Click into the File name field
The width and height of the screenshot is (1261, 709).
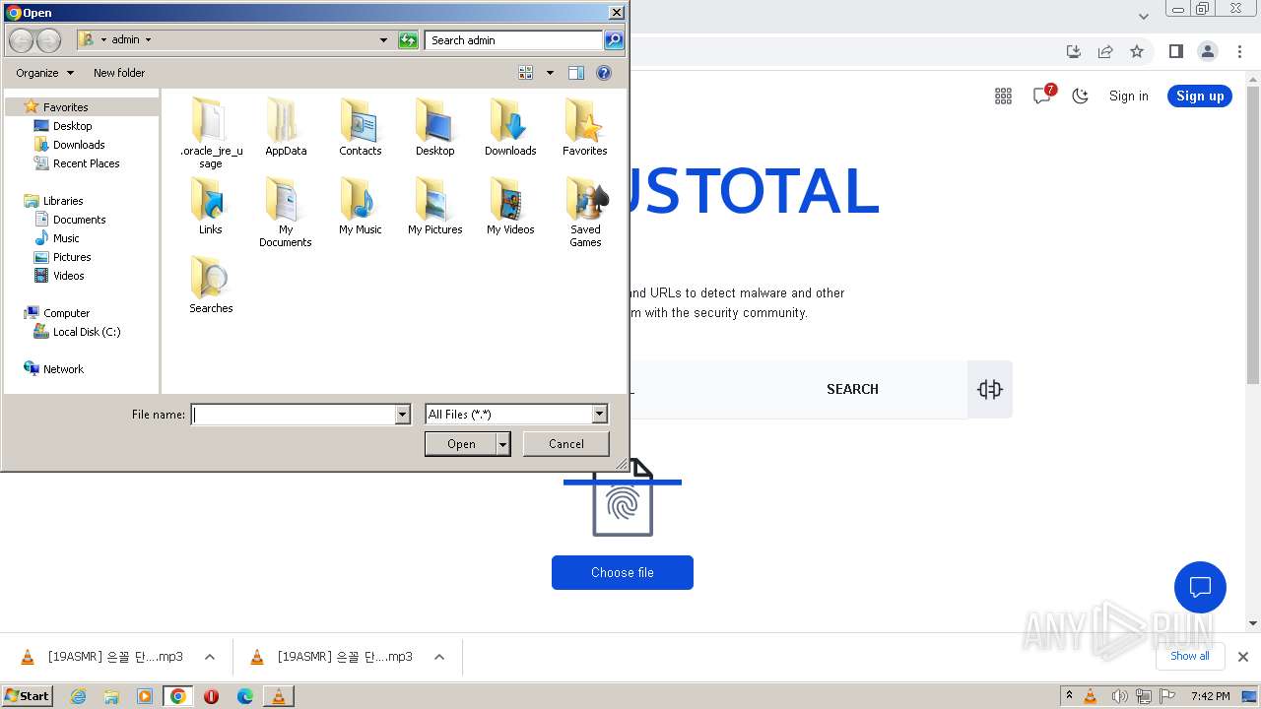(x=294, y=415)
